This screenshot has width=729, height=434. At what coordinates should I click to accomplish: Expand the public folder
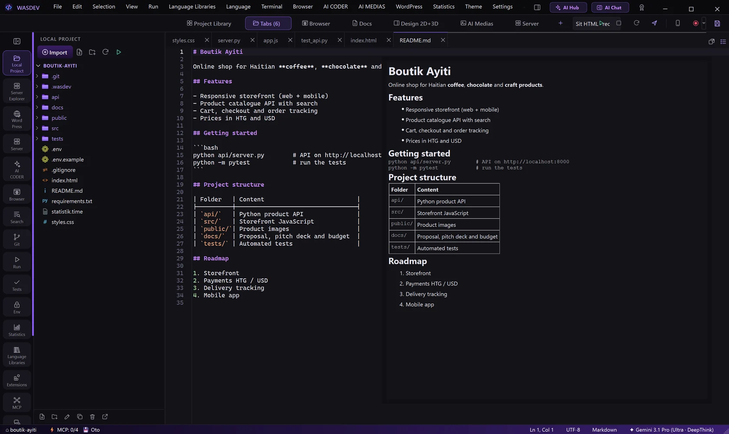click(37, 118)
